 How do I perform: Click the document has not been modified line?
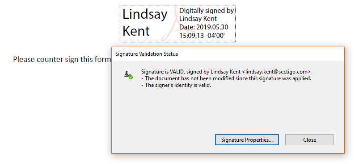[x=226, y=79]
